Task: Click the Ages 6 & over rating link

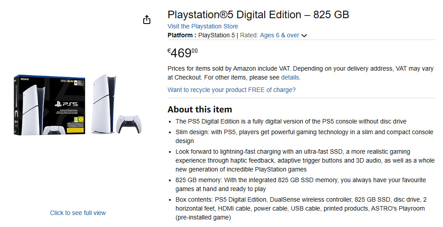Action: coord(279,35)
